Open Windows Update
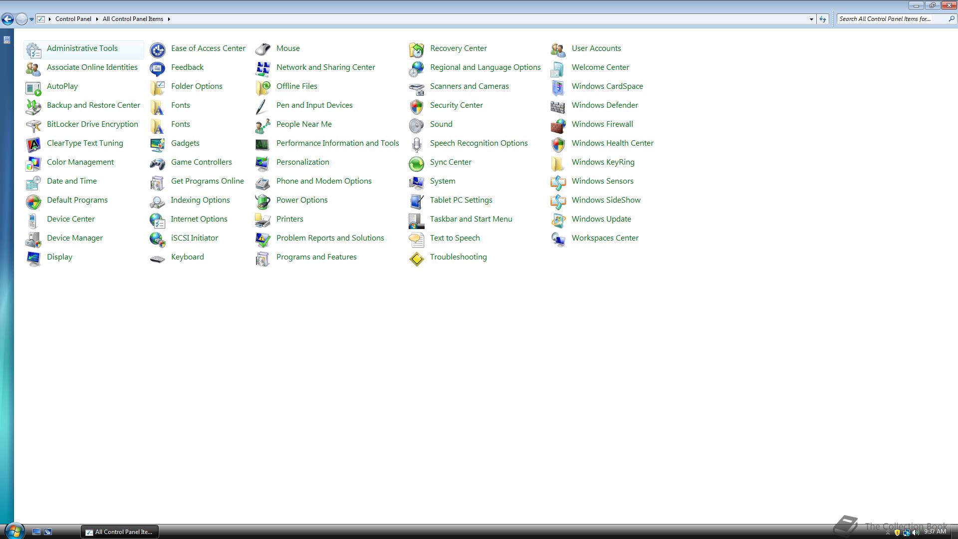This screenshot has width=958, height=539. coord(601,219)
